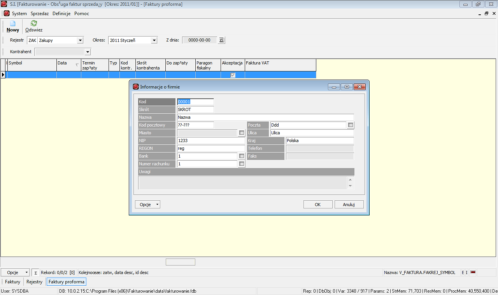This screenshot has width=498, height=295.
Task: Click the Poczta field containing Ddd
Action: click(x=308, y=125)
